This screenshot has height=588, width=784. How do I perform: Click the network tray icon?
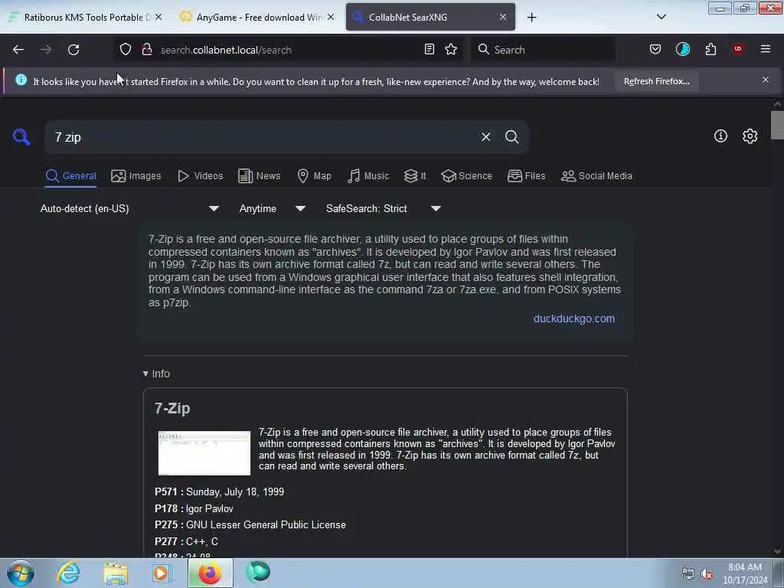688,574
